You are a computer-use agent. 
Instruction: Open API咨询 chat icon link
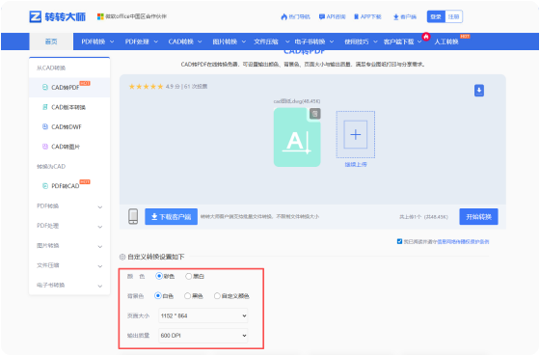[332, 16]
